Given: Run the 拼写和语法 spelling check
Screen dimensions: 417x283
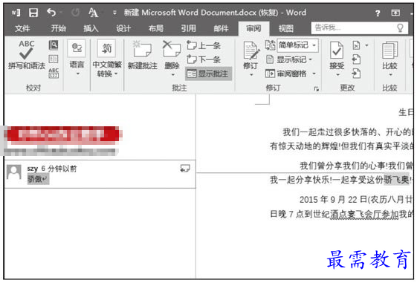Looking at the screenshot, I should (x=26, y=55).
